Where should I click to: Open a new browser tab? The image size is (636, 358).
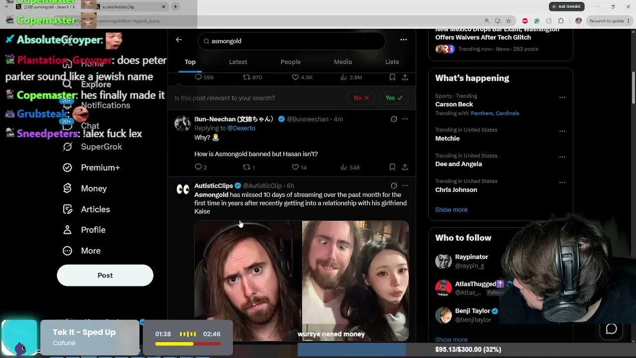(175, 7)
